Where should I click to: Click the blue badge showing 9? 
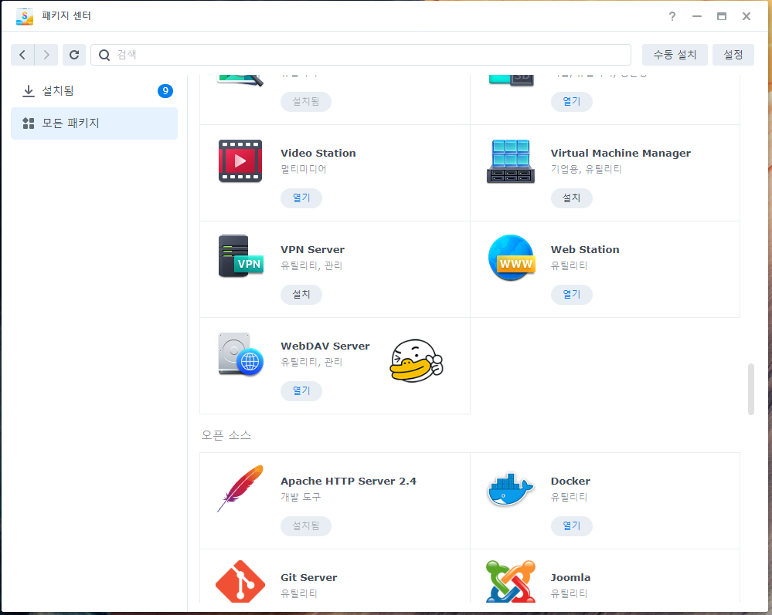coord(165,91)
